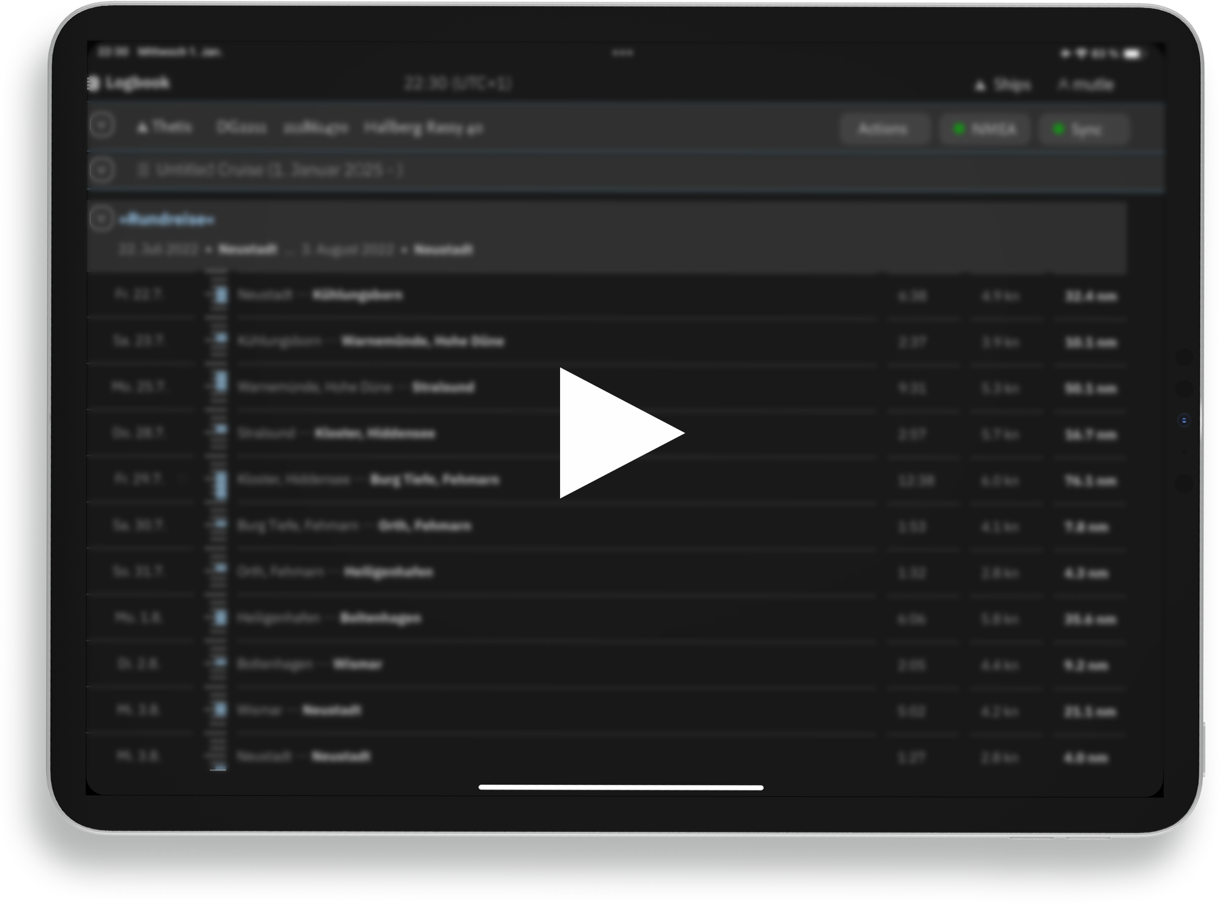Expand the Thetis ship row with circle arrow
This screenshot has height=903, width=1220.
[x=102, y=125]
